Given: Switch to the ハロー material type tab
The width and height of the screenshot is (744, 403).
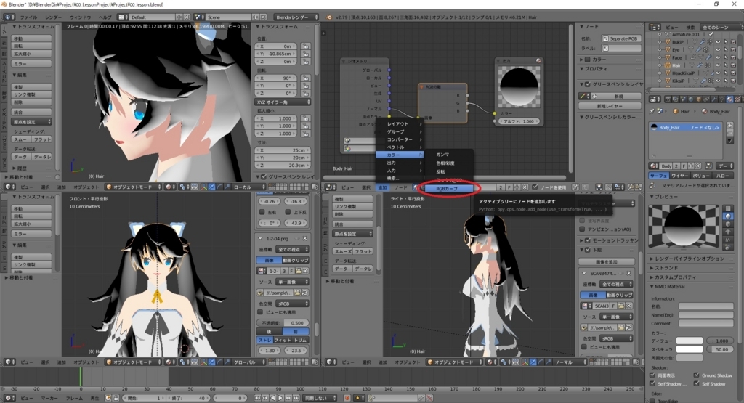Looking at the screenshot, I should (723, 176).
